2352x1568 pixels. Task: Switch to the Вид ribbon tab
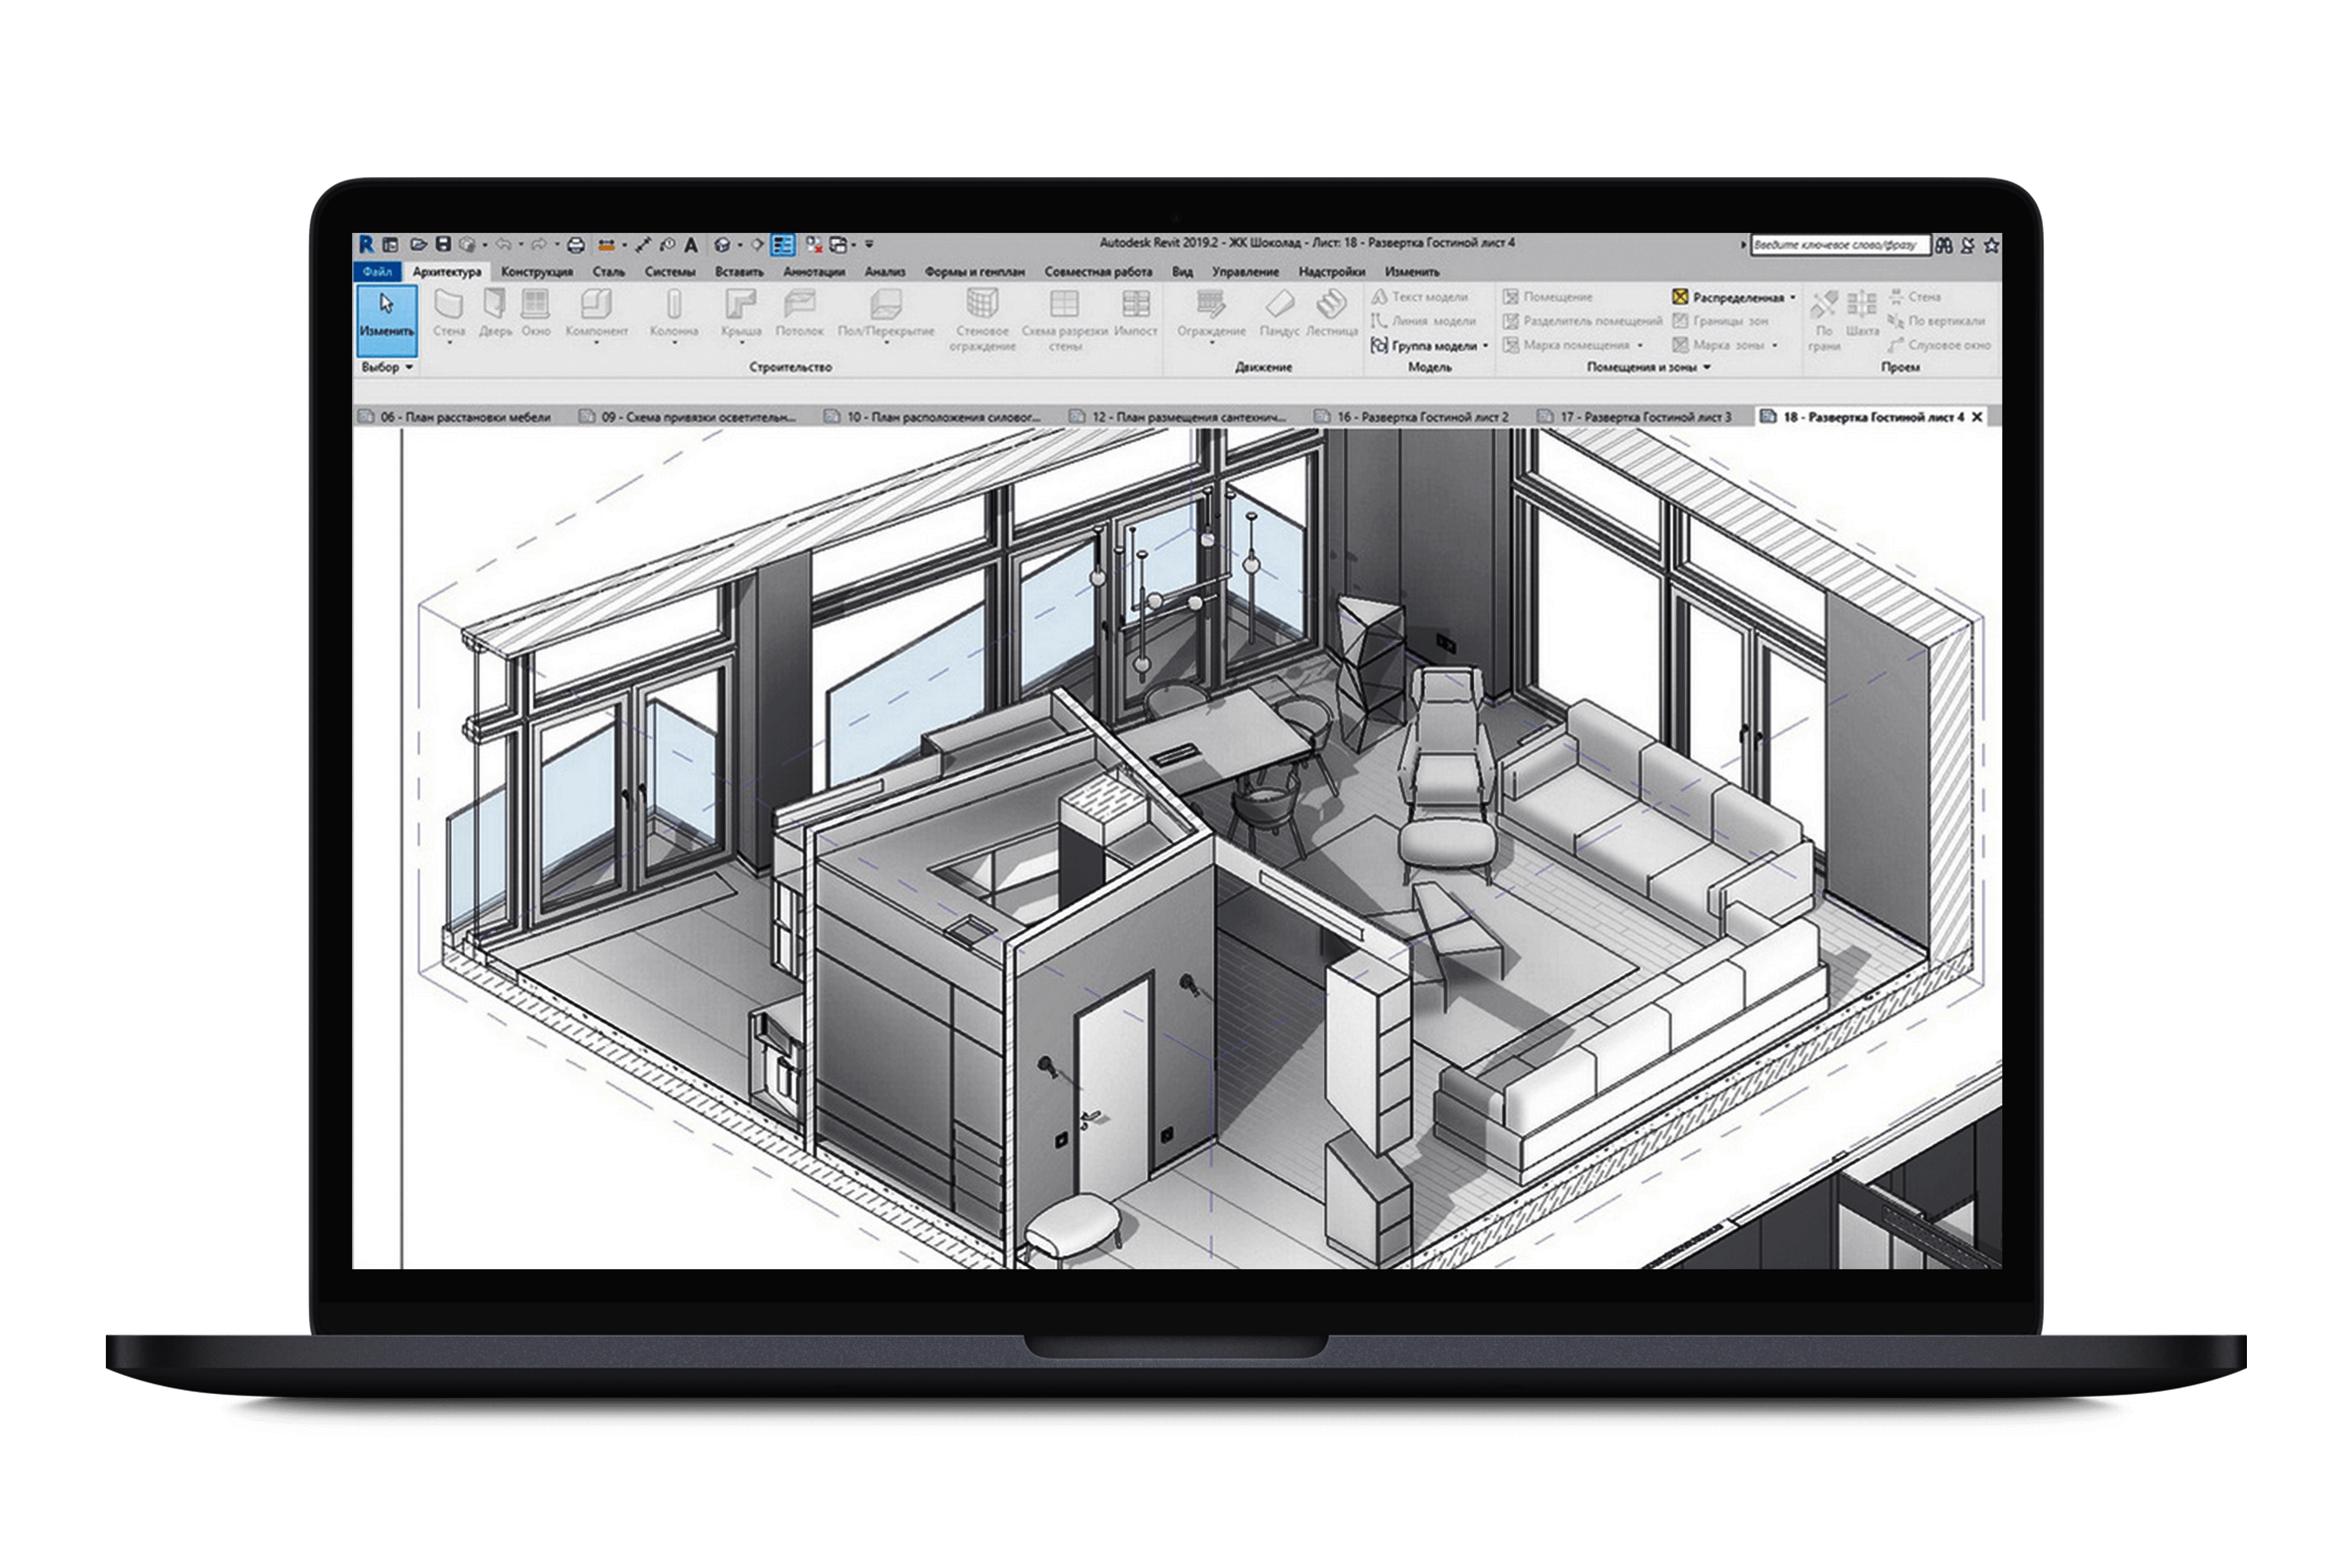1182,271
